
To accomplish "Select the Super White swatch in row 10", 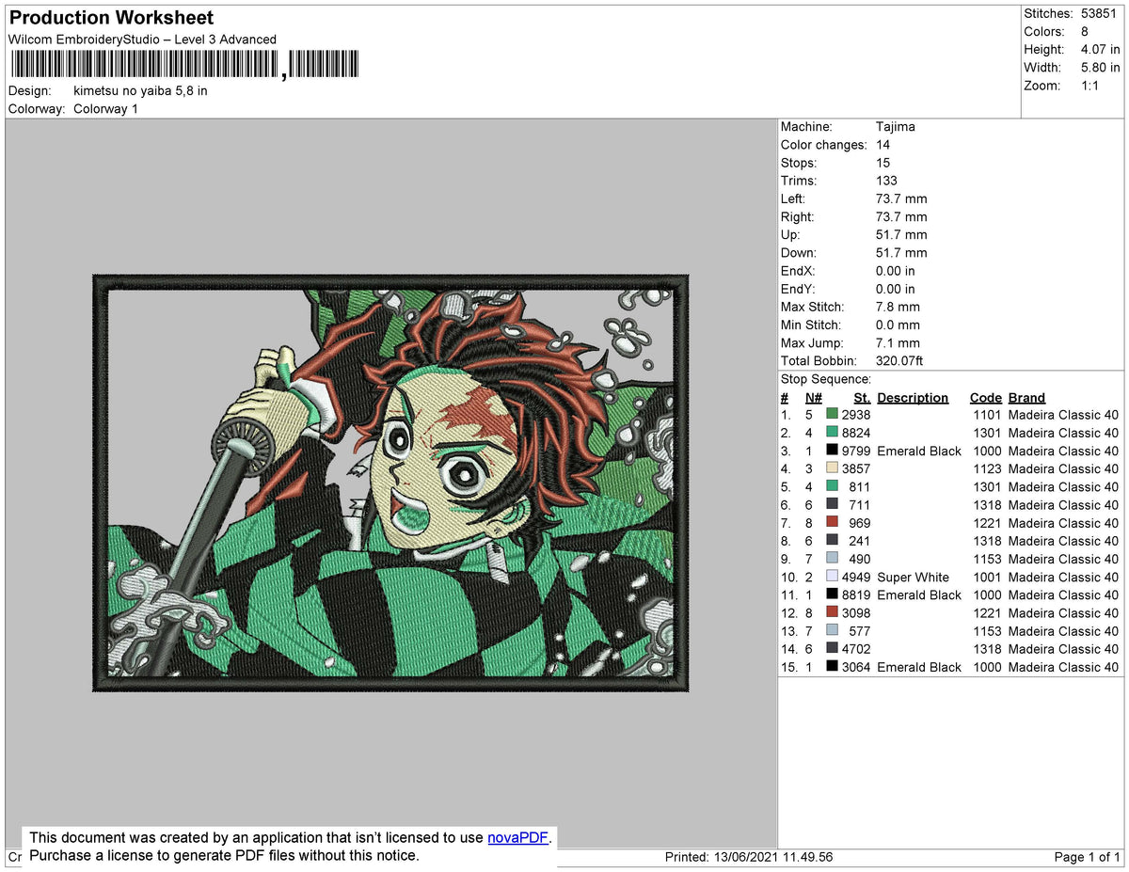I will tap(834, 577).
